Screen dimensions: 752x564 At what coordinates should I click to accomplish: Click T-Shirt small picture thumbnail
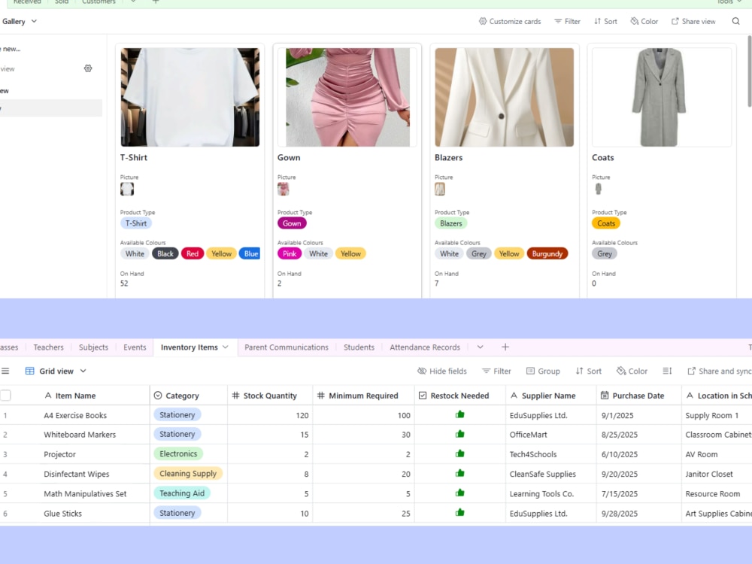pos(127,189)
